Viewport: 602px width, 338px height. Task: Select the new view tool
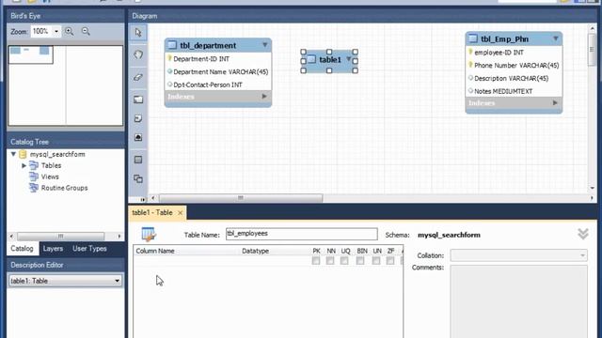point(138,178)
